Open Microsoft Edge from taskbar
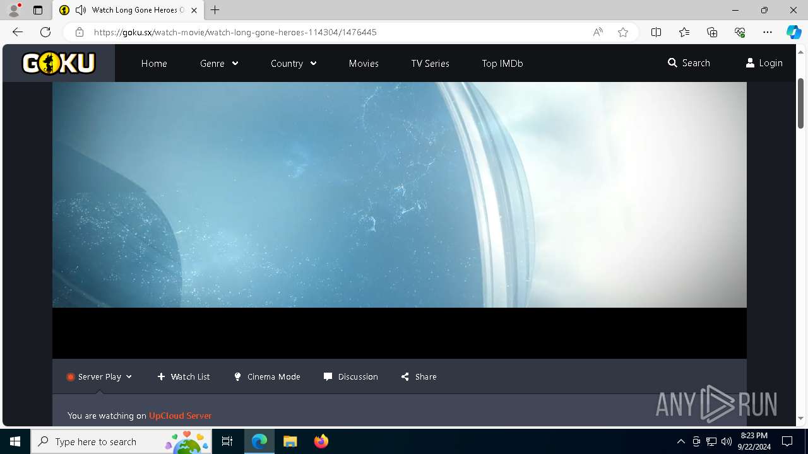The width and height of the screenshot is (808, 454). click(259, 441)
